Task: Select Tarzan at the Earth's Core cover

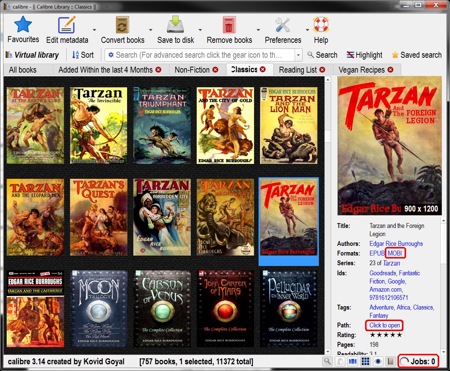Action: click(35, 126)
